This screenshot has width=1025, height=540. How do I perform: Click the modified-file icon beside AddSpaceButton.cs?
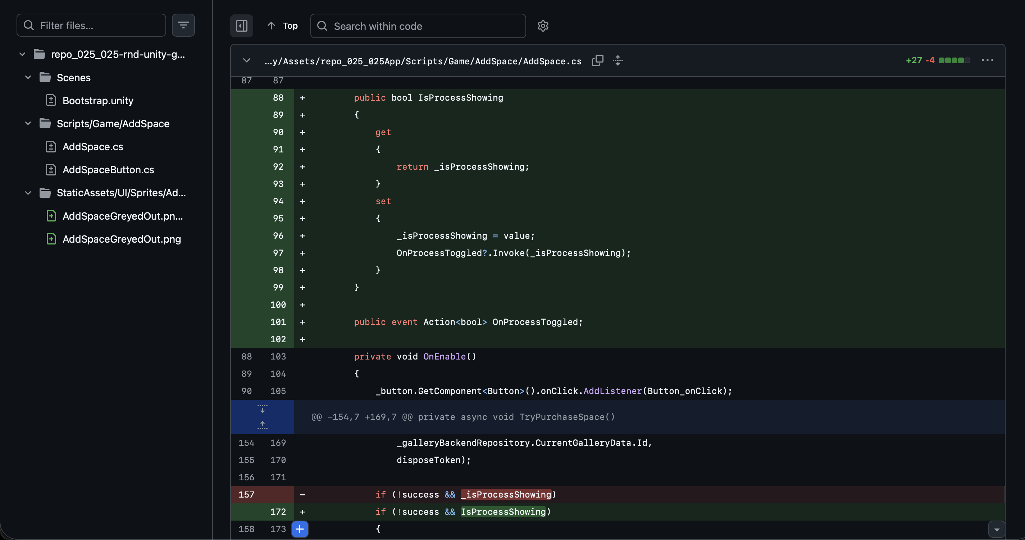(x=51, y=169)
